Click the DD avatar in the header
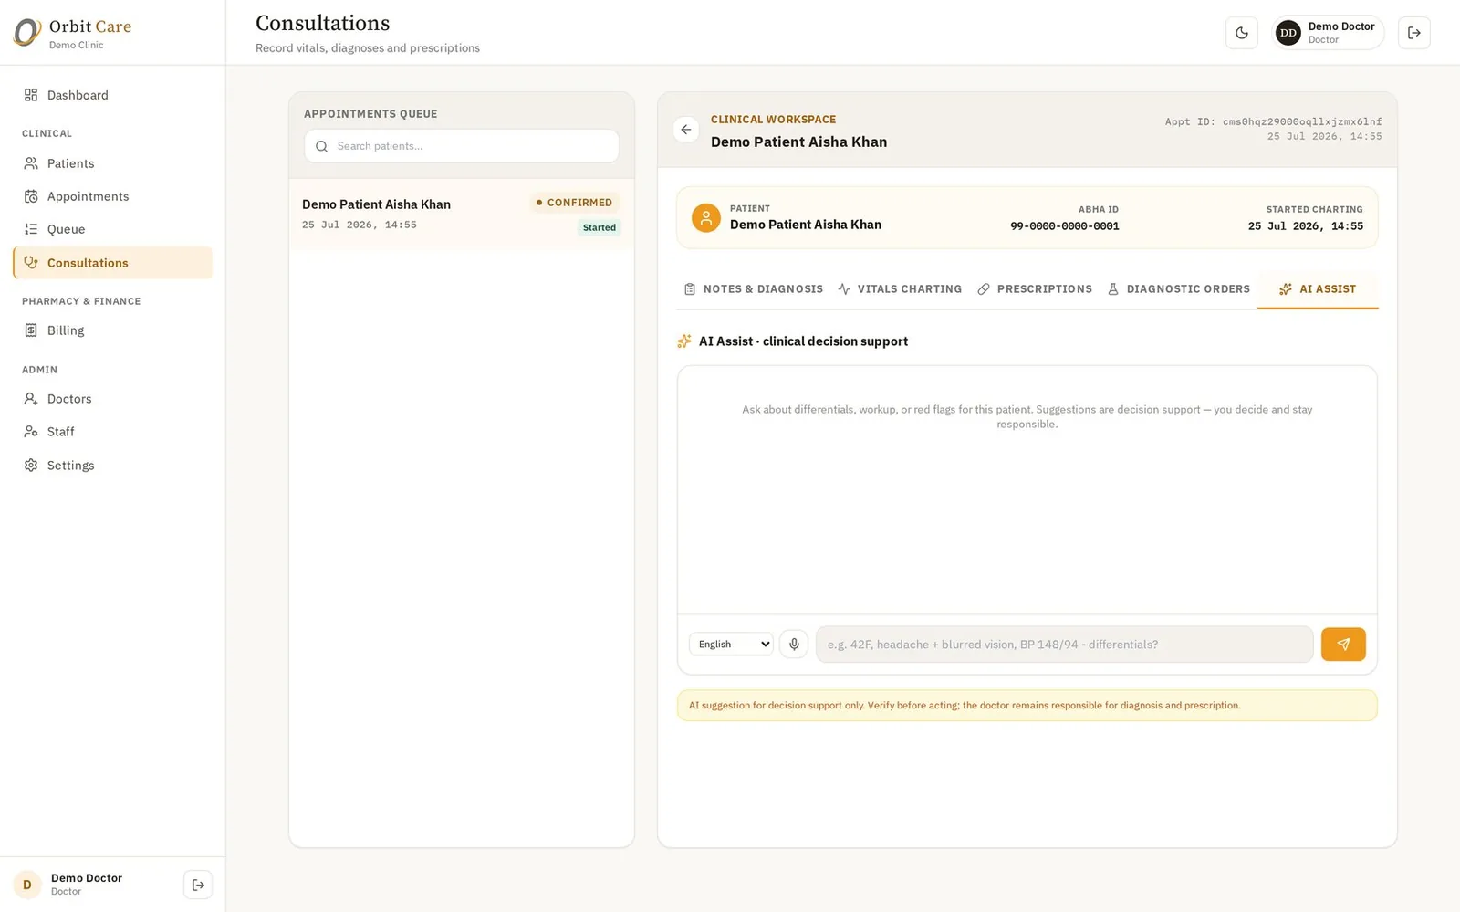 click(x=1288, y=33)
